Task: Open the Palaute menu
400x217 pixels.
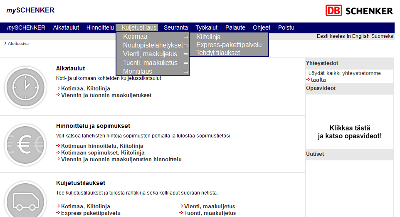Action: pos(235,27)
